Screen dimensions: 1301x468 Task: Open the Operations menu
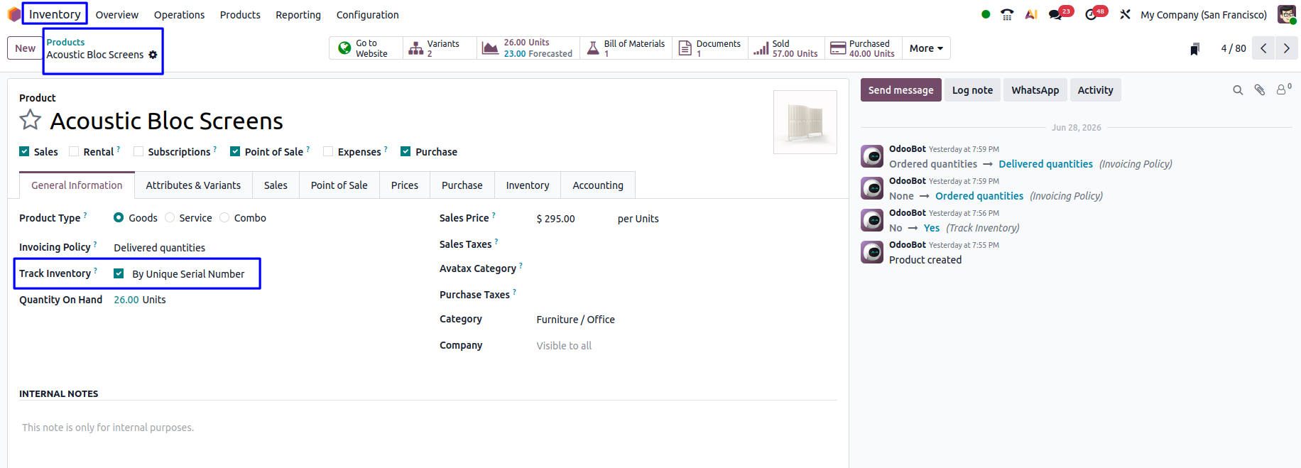tap(179, 14)
